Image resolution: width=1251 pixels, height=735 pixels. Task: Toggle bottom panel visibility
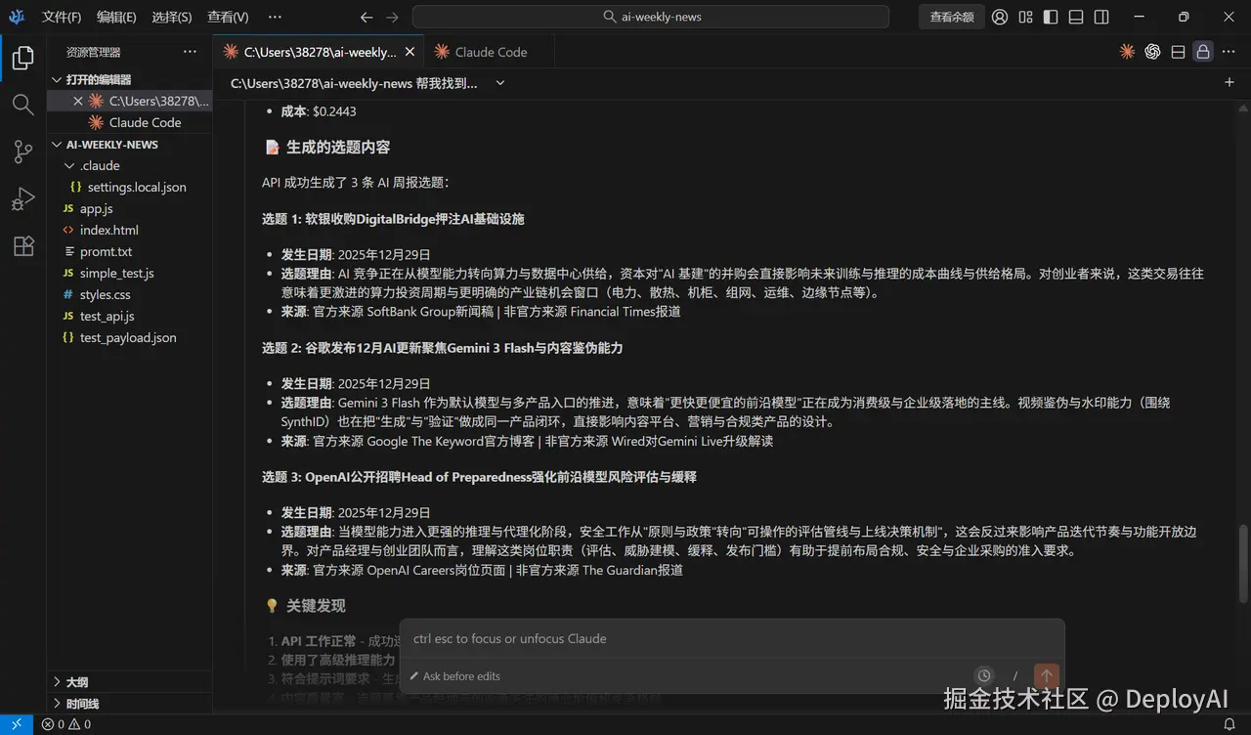[1076, 17]
